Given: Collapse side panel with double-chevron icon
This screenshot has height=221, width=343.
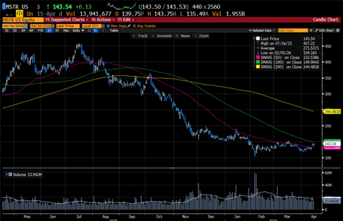Looking at the screenshot, I should pyautogui.click(x=311, y=30).
